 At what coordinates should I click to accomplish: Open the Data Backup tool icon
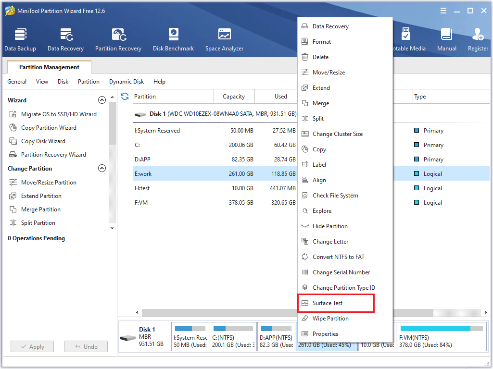coord(20,35)
